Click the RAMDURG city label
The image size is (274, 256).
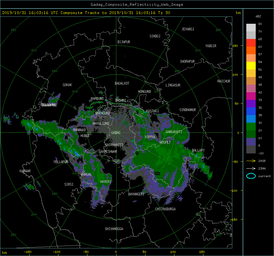[97, 99]
